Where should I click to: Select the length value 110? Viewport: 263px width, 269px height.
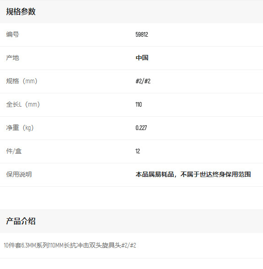pos(139,104)
